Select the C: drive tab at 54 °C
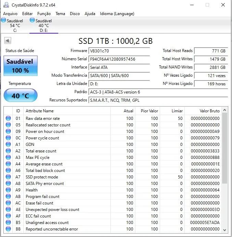Image resolution: width=232 pixels, height=237 pixels. click(15, 25)
